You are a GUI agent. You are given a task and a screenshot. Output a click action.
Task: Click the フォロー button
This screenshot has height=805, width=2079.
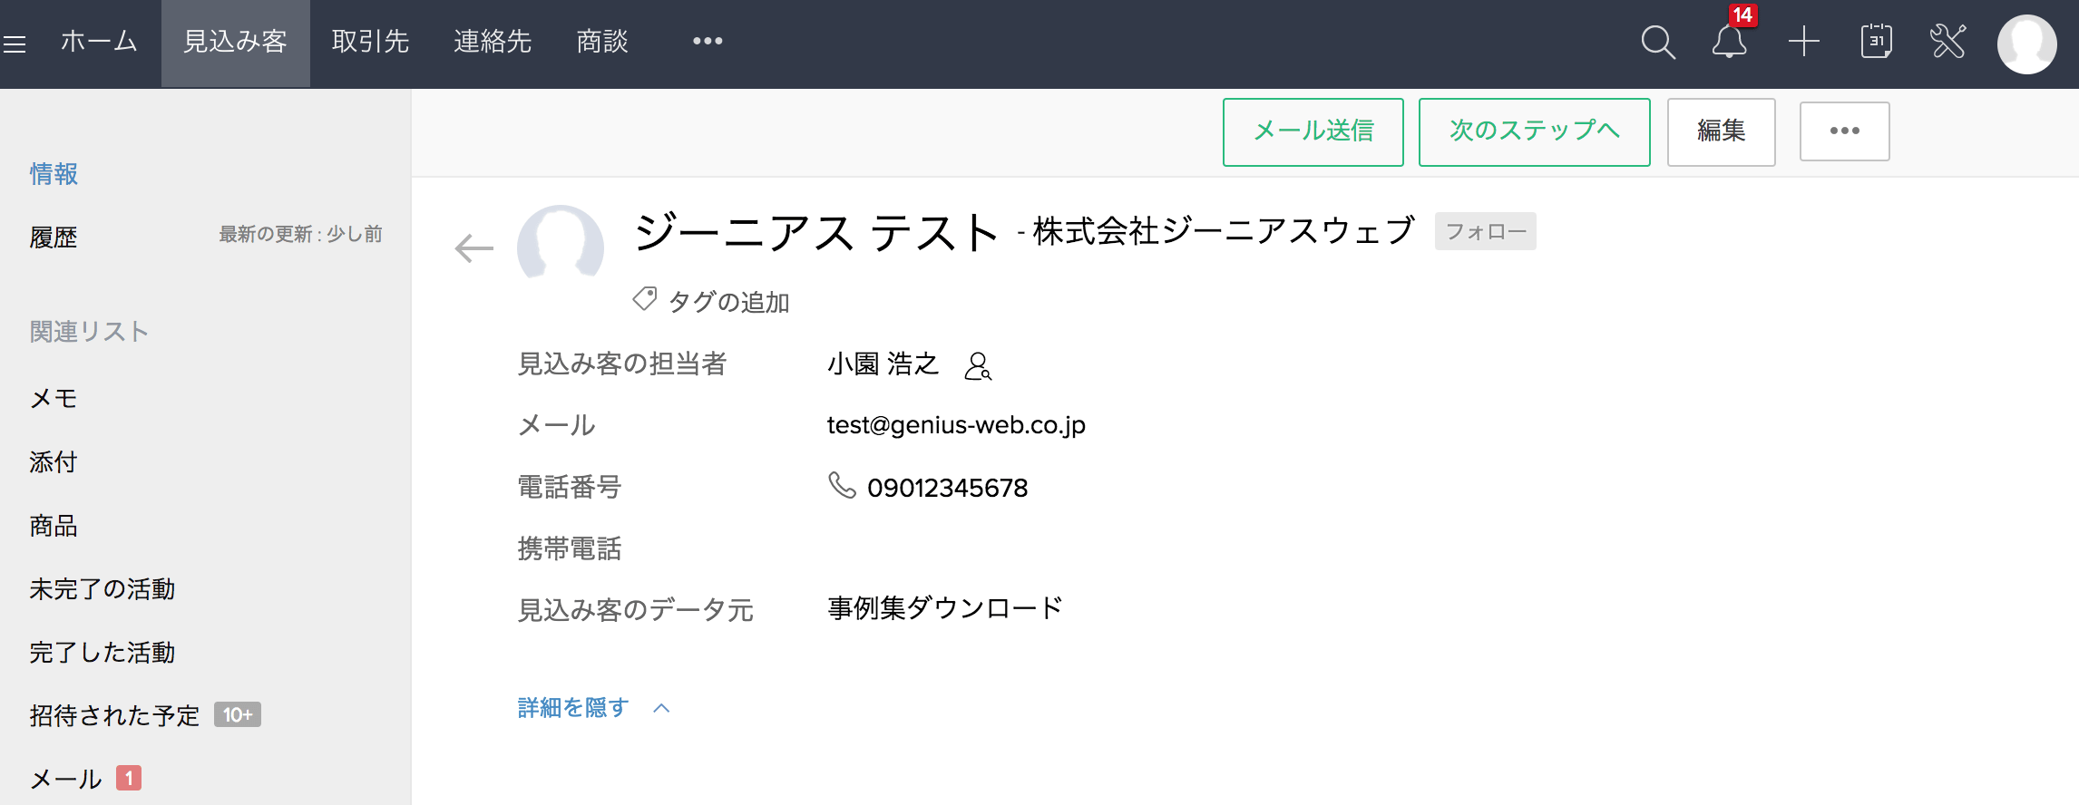click(x=1485, y=231)
